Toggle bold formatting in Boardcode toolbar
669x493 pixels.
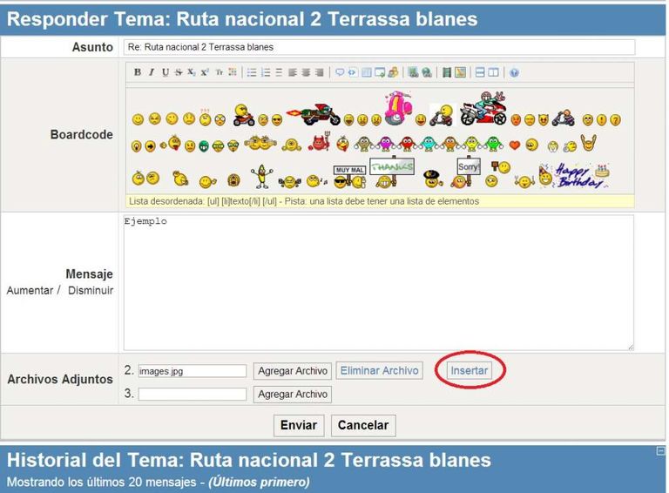pos(138,72)
